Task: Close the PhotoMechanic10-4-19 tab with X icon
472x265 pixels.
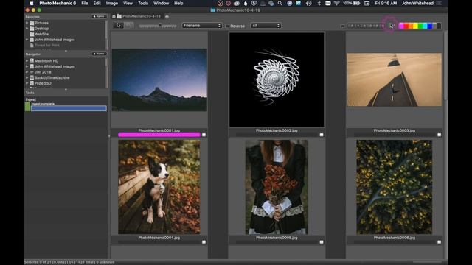Action: 114,16
